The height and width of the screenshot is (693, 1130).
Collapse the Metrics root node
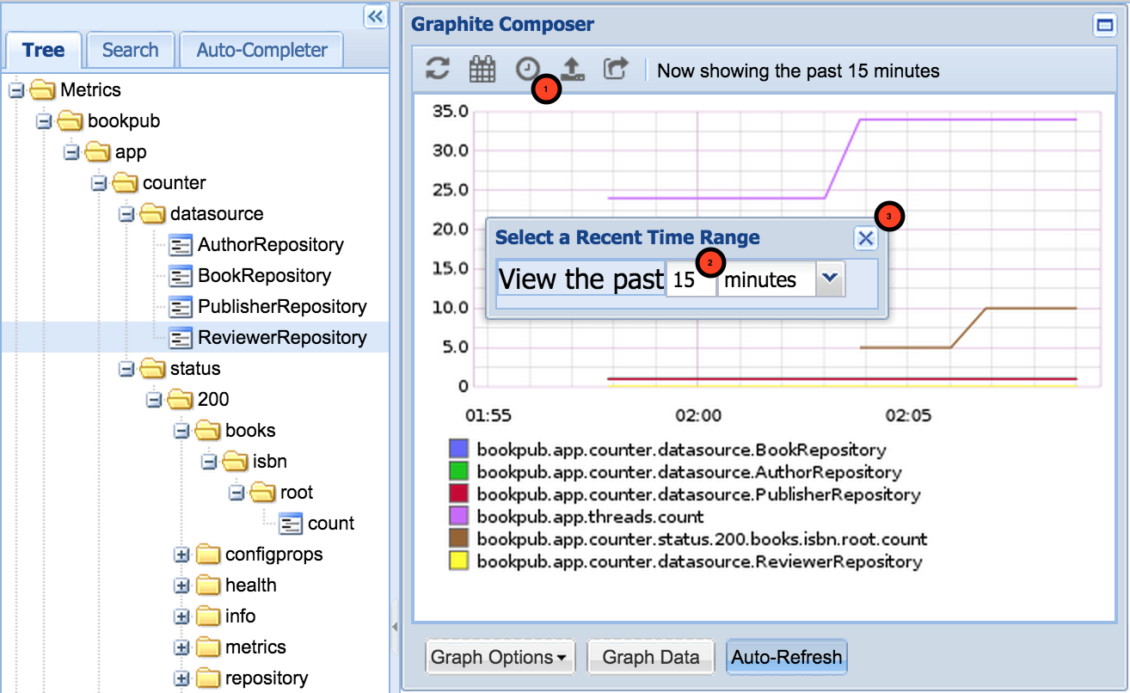pyautogui.click(x=16, y=90)
